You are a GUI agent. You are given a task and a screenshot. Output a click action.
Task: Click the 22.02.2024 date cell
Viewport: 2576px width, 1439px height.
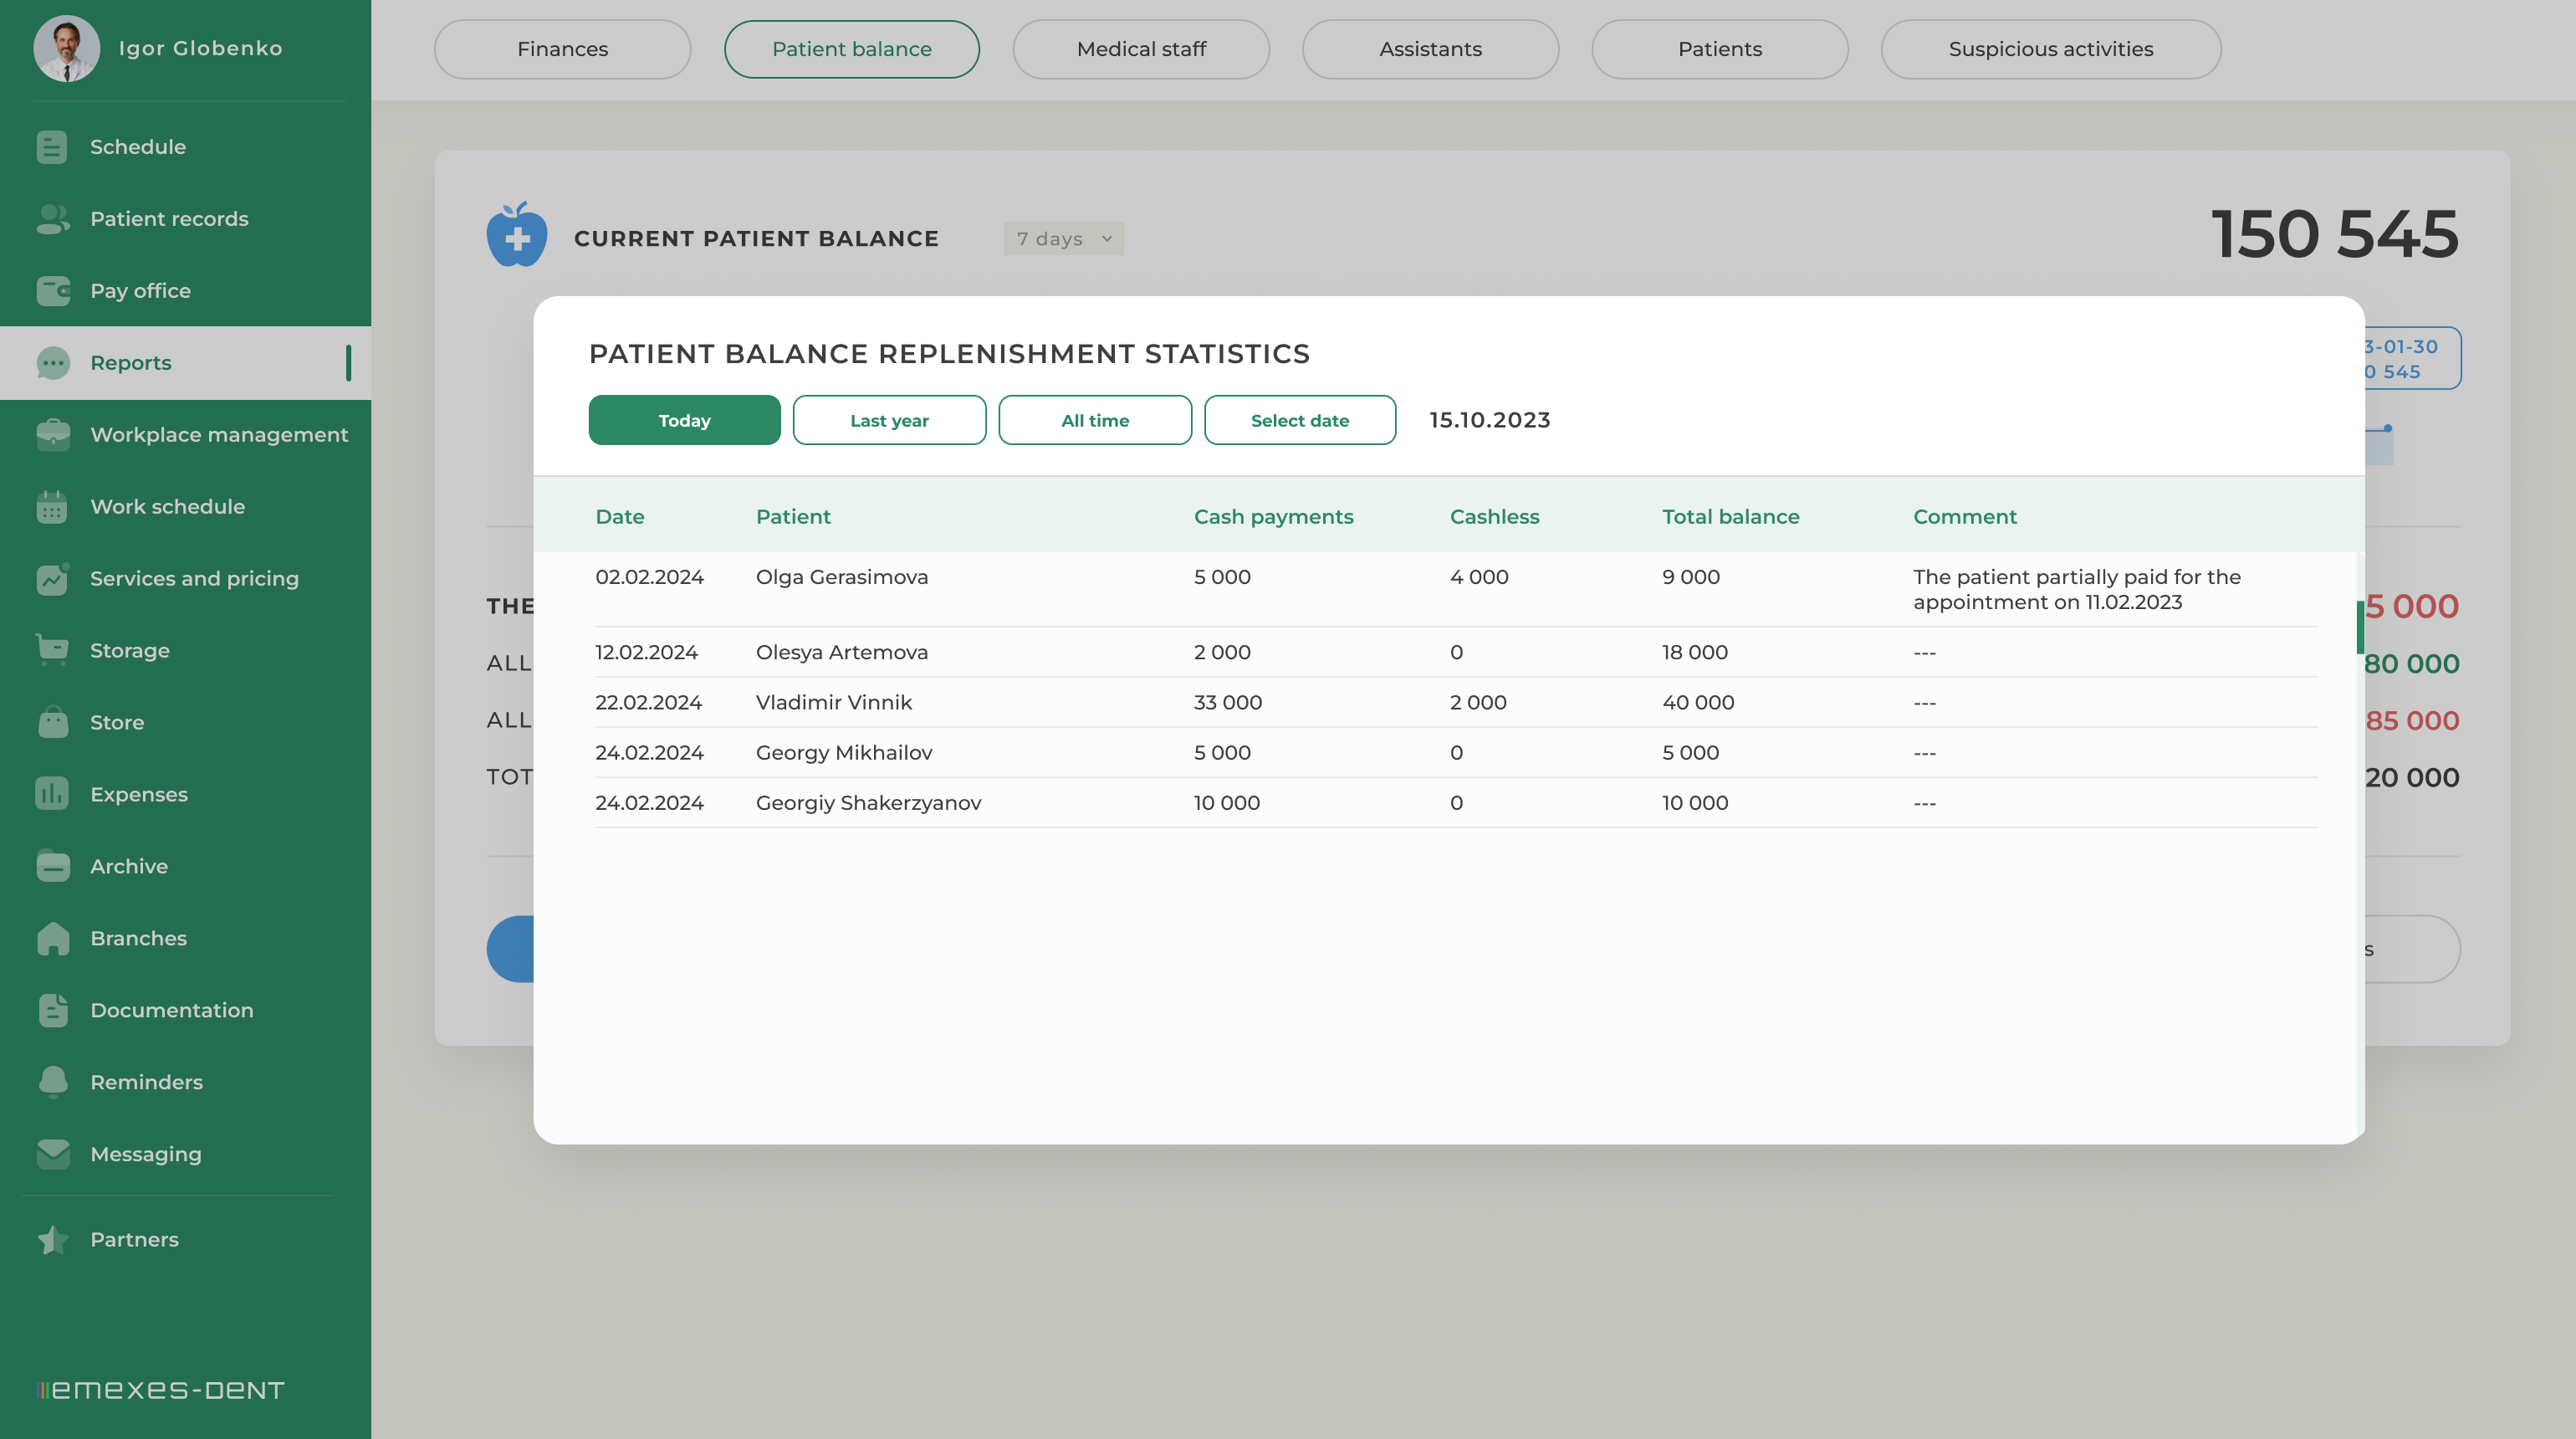click(648, 702)
